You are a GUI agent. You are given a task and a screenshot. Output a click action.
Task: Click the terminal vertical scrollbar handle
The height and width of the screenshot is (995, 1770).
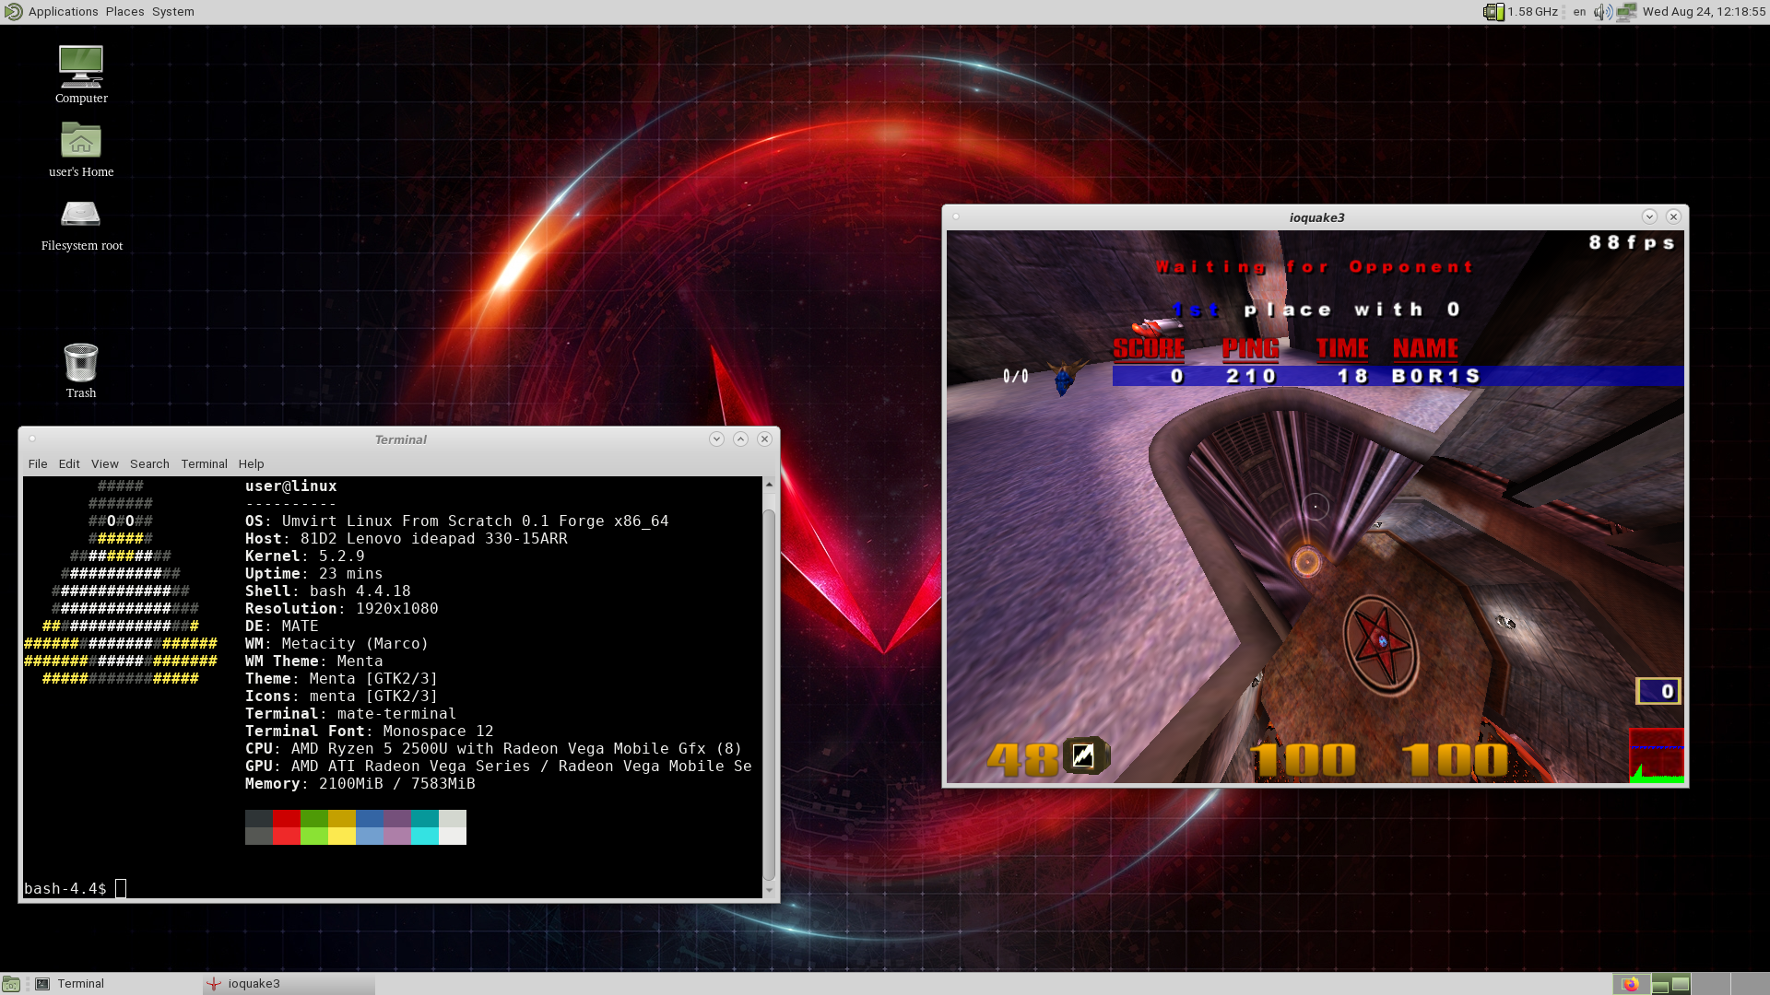[x=769, y=691]
